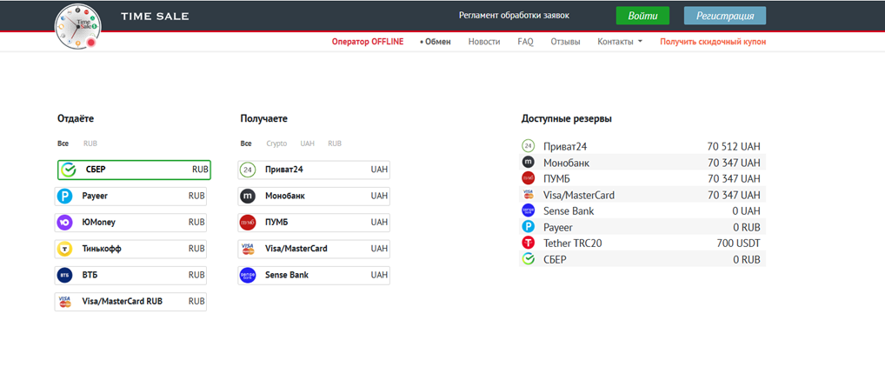This screenshot has width=885, height=367.
Task: Filter Отдаёте list by RUB
Action: pos(90,143)
